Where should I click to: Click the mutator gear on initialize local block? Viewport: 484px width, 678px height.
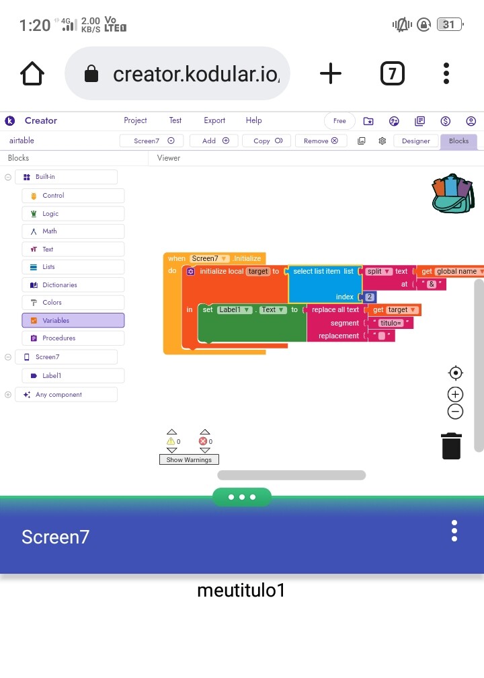[191, 272]
